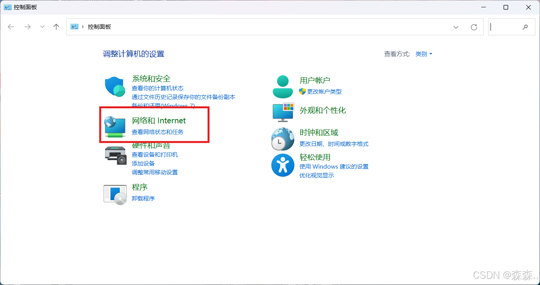Image resolution: width=540 pixels, height=285 pixels.
Task: Click the 时钟和区域 globe clock icon
Action: (283, 139)
